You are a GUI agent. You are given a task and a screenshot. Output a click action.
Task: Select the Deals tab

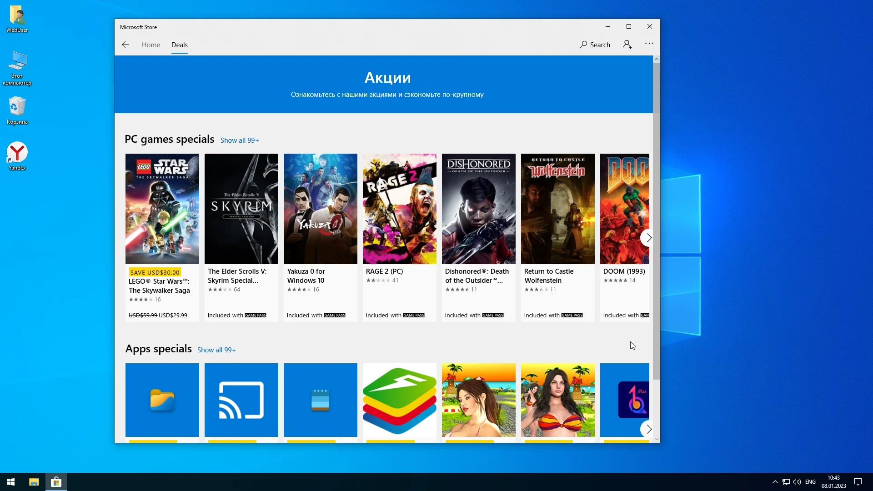click(179, 45)
